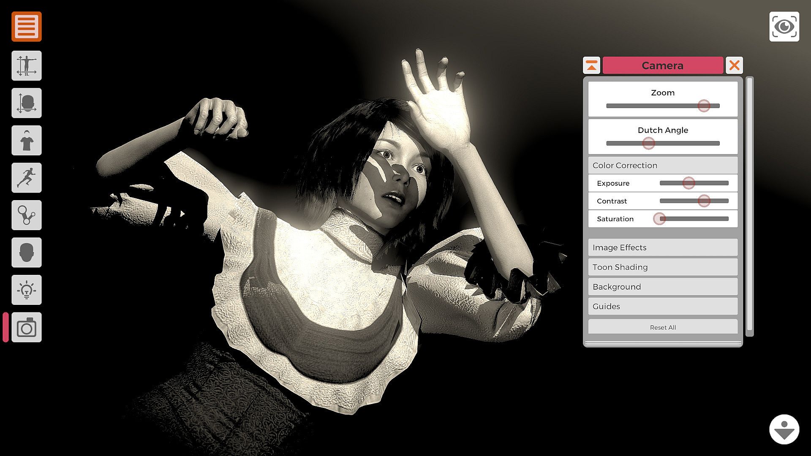Collapse the Color Correction section

pyautogui.click(x=662, y=165)
